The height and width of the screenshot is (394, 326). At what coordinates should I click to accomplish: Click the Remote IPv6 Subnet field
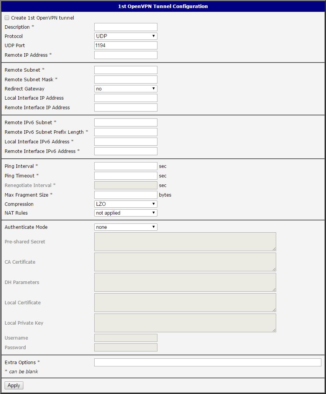(x=126, y=122)
